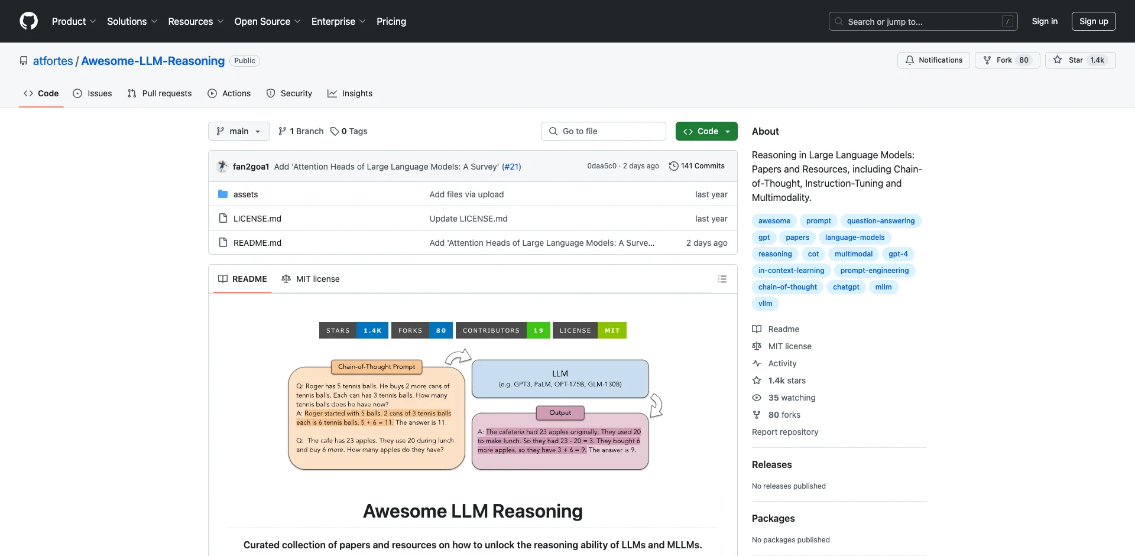Open 'Update LICENSE.md' commit message
Image resolution: width=1135 pixels, height=556 pixels.
click(x=468, y=219)
